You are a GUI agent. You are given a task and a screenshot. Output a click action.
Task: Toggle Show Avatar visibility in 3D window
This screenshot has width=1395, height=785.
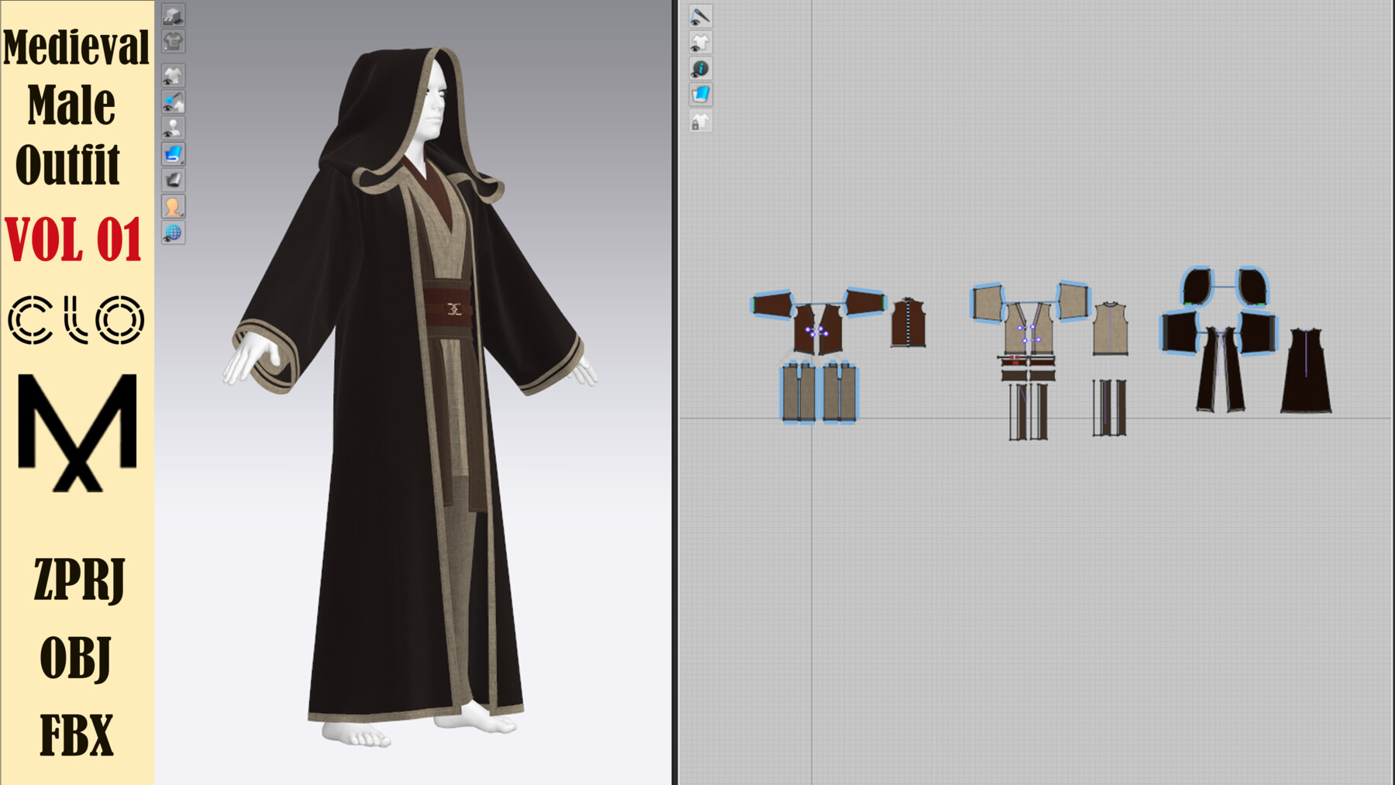click(x=173, y=128)
